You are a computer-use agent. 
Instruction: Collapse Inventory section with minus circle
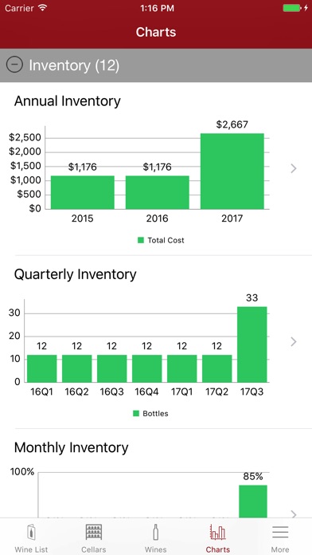coord(14,65)
